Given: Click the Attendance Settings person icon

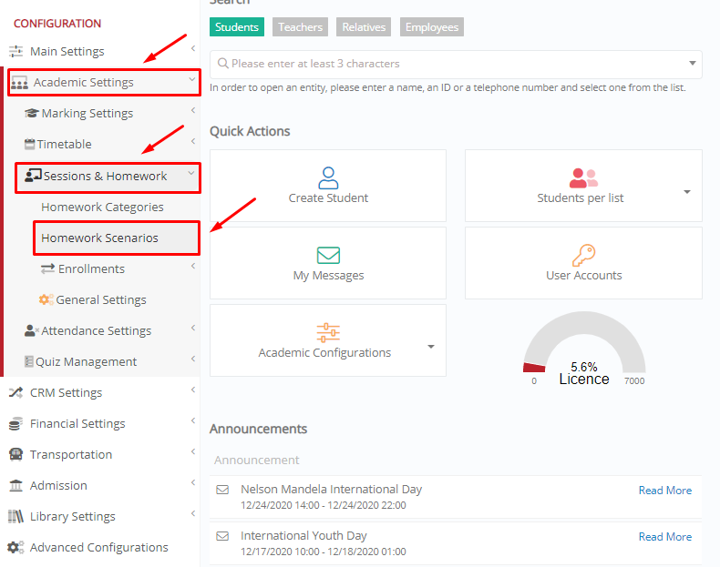Looking at the screenshot, I should (31, 330).
